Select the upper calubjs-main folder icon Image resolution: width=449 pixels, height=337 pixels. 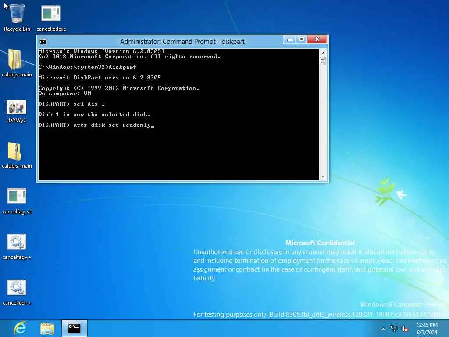tap(17, 63)
